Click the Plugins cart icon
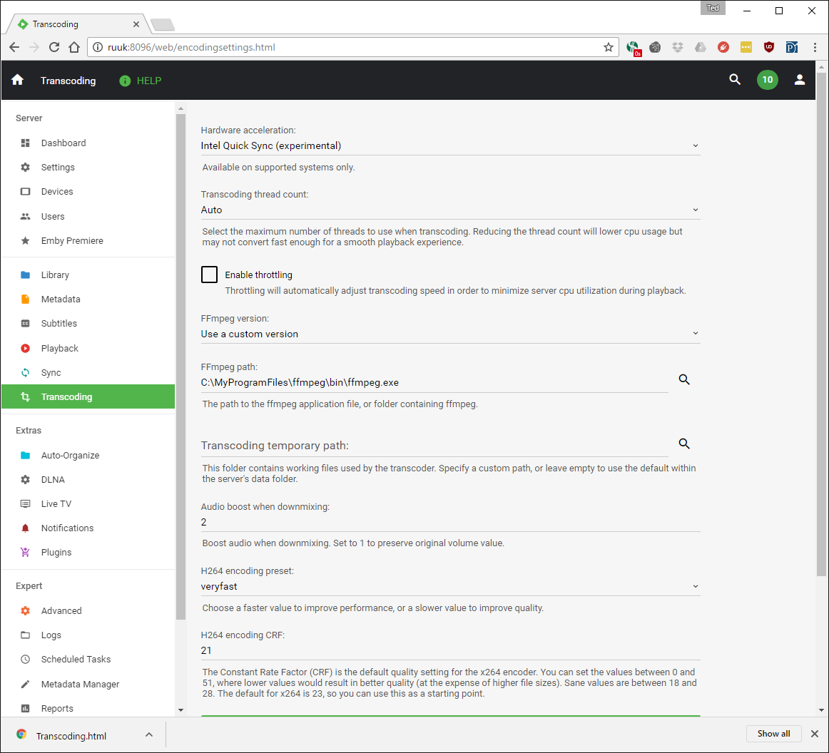This screenshot has height=753, width=829. point(26,553)
